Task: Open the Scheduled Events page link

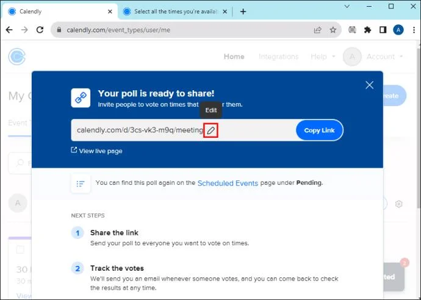Action: pos(228,183)
